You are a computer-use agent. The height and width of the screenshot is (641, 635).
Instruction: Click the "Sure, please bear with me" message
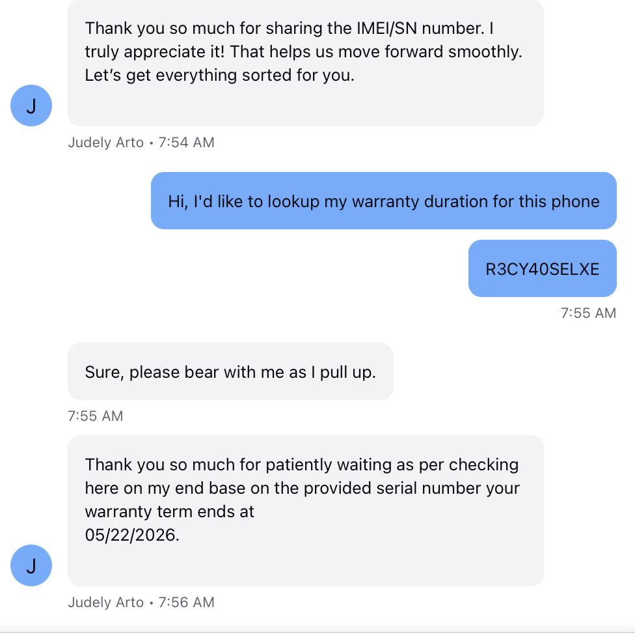coord(230,372)
